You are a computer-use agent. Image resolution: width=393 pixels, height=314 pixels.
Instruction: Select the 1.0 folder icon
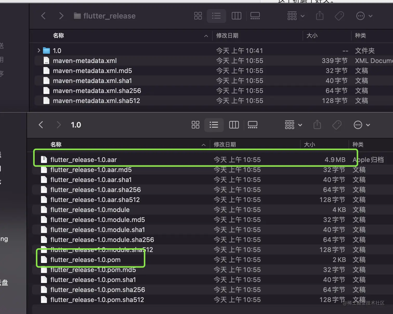pyautogui.click(x=46, y=50)
